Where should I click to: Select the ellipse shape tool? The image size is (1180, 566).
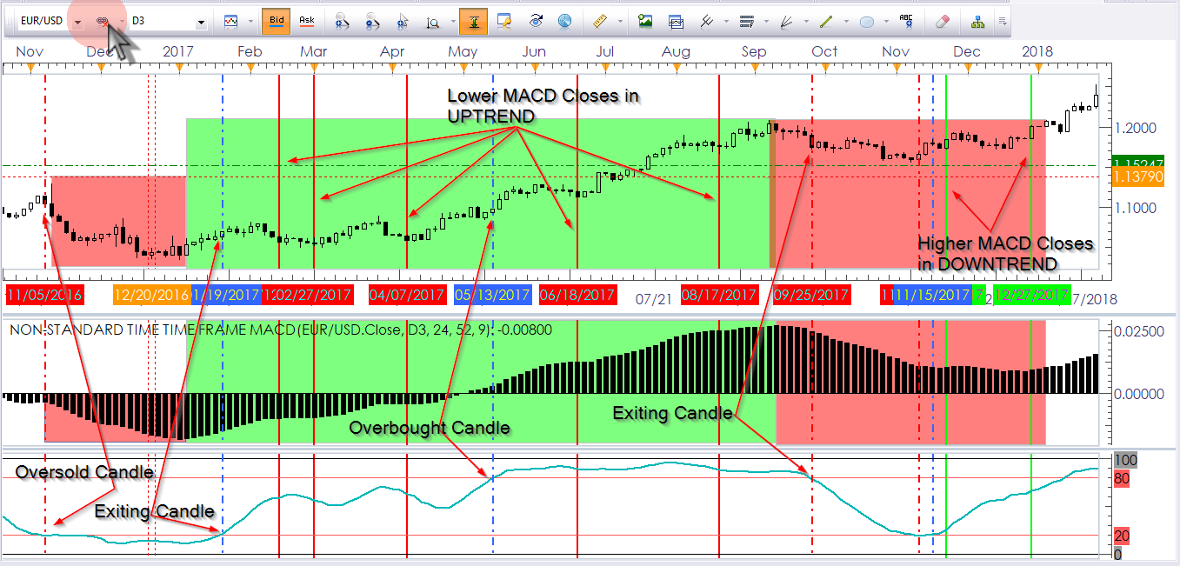coord(867,21)
